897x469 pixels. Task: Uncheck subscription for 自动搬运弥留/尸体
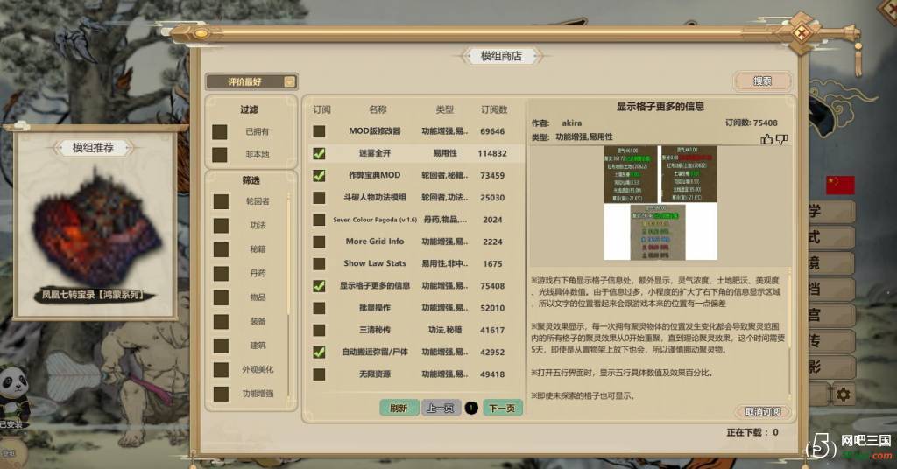coord(319,353)
